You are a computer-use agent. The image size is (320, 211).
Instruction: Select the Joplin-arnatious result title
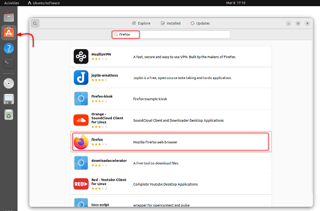[x=105, y=75]
